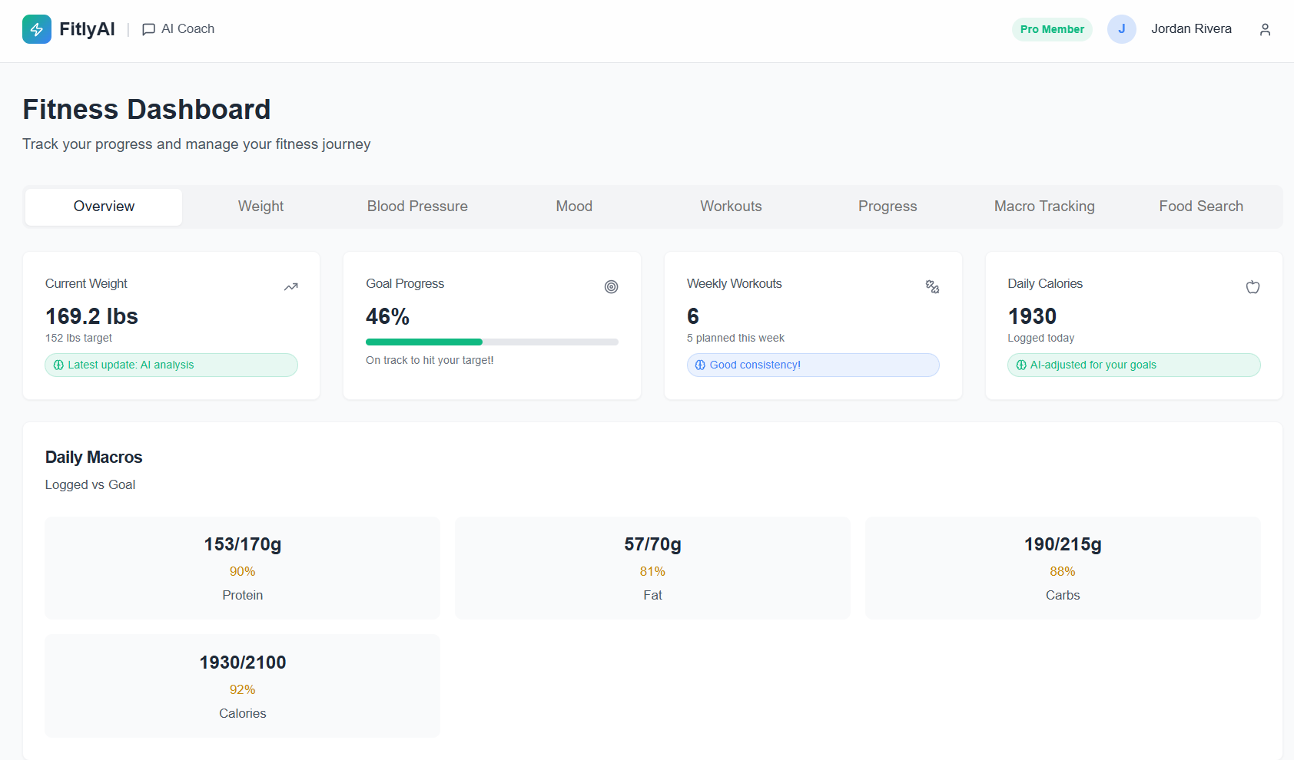Select the Macro Tracking tab
This screenshot has width=1294, height=760.
1044,206
